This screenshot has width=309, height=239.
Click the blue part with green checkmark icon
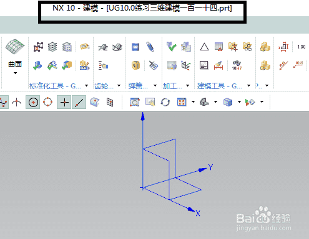pyautogui.click(x=37, y=65)
